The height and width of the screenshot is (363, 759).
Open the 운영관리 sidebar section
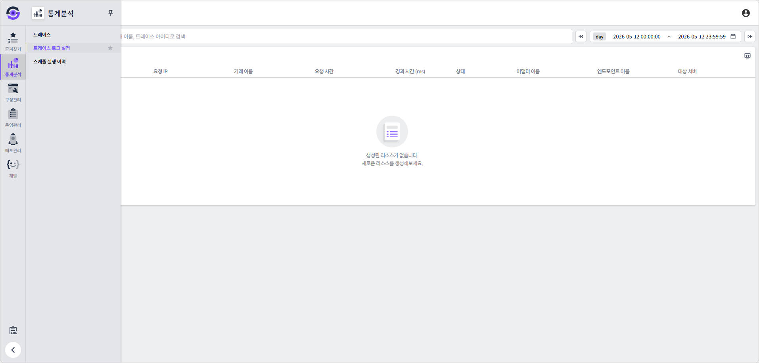click(x=13, y=118)
